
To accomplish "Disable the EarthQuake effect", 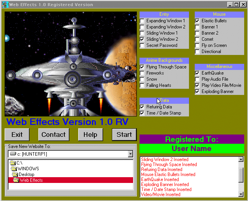I will point(197,73).
